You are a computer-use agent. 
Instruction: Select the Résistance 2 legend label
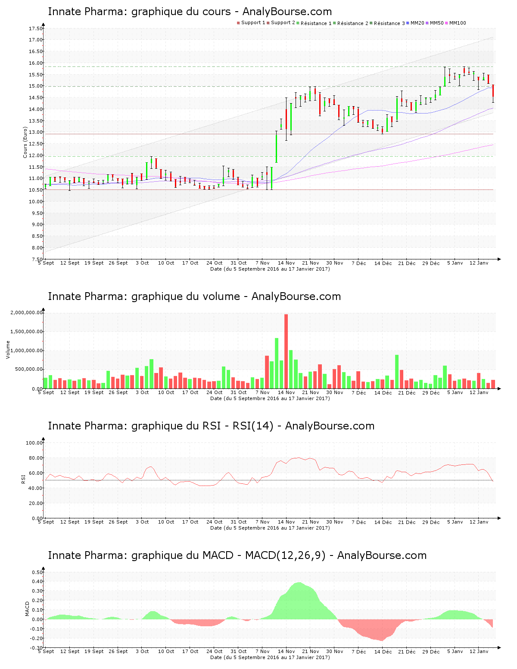[353, 23]
